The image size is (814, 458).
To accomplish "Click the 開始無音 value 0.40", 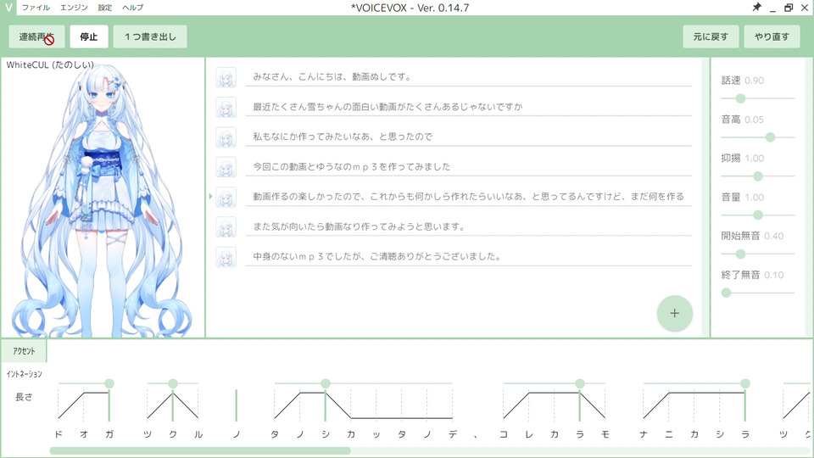I will (x=773, y=236).
